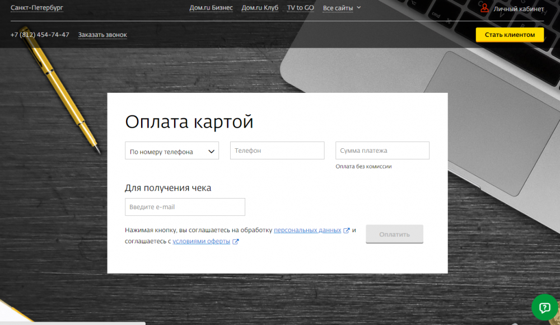The image size is (560, 325).
Task: Go to TV to GO site
Action: coord(300,8)
